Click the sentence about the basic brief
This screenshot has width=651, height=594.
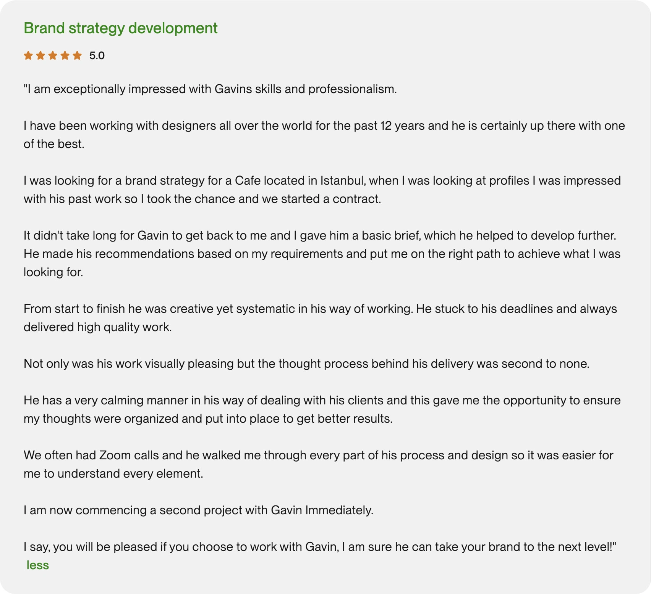coord(319,235)
